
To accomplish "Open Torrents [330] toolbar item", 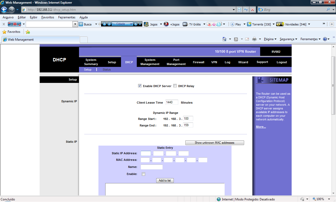I will [x=259, y=24].
